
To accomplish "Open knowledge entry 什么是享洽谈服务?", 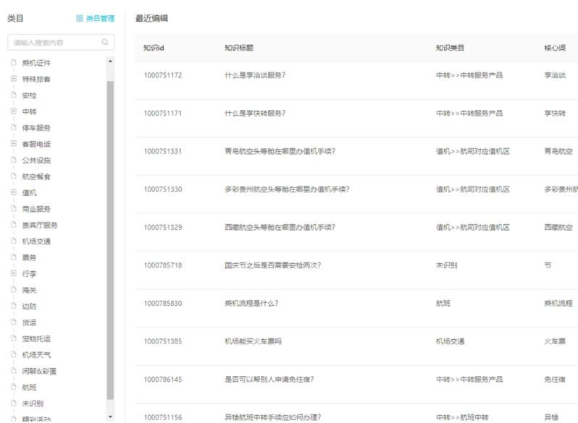I will [255, 75].
